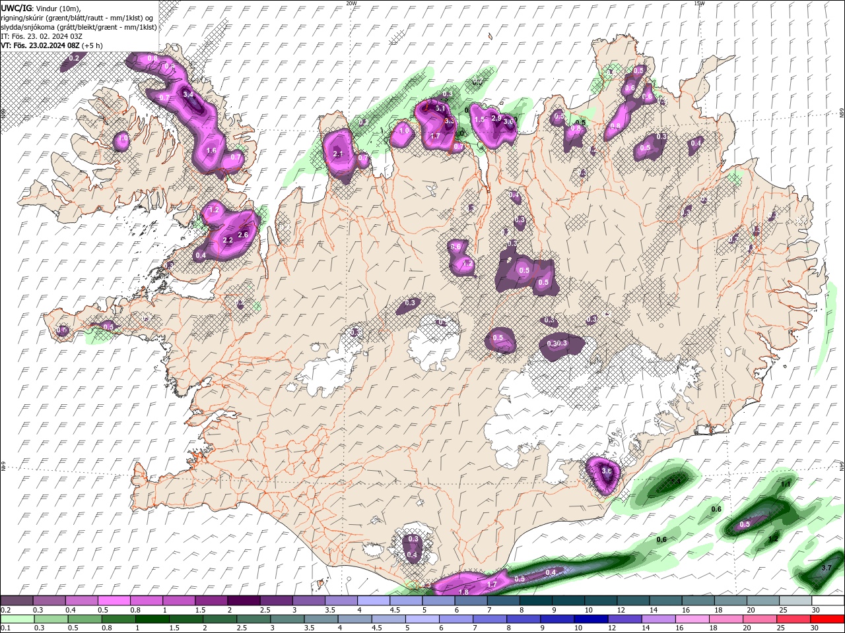Pick the pale green first swatch of the bottom scale

pyautogui.click(x=17, y=619)
